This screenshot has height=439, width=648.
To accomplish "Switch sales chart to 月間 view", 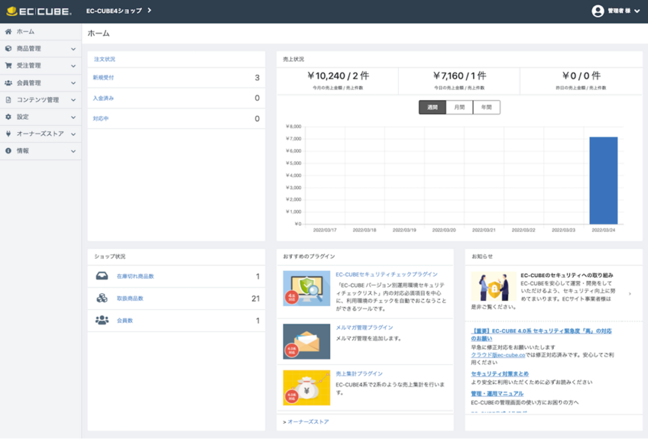I will click(459, 108).
